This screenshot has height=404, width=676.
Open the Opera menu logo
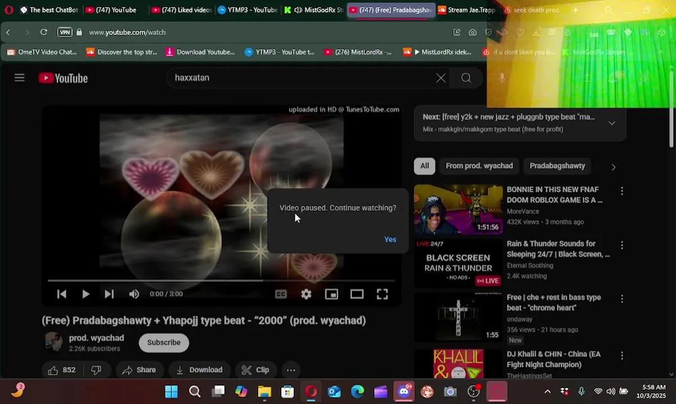(8, 10)
